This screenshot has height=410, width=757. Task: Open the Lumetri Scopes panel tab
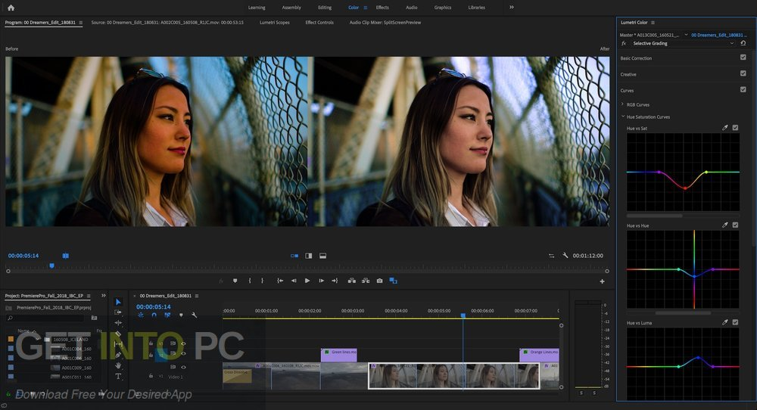(274, 23)
